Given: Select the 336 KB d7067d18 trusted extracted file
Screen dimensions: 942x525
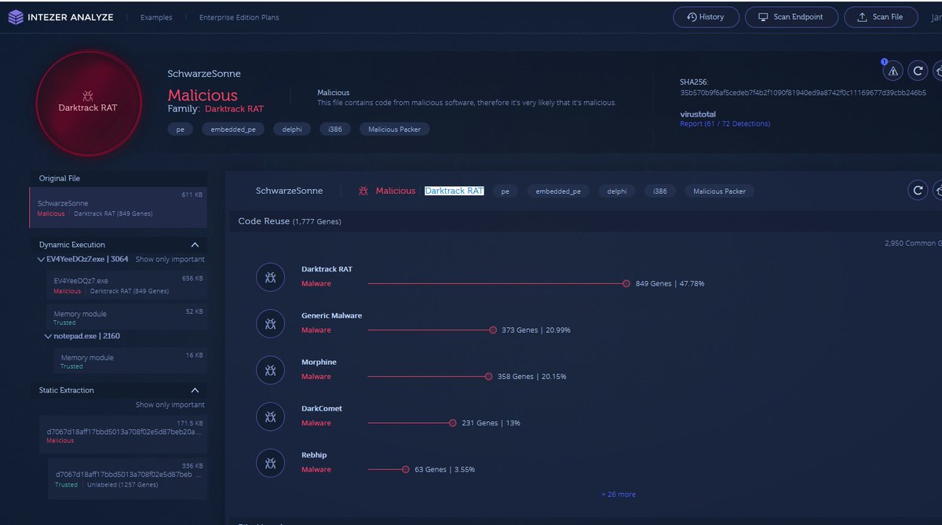Looking at the screenshot, I should pyautogui.click(x=127, y=478).
